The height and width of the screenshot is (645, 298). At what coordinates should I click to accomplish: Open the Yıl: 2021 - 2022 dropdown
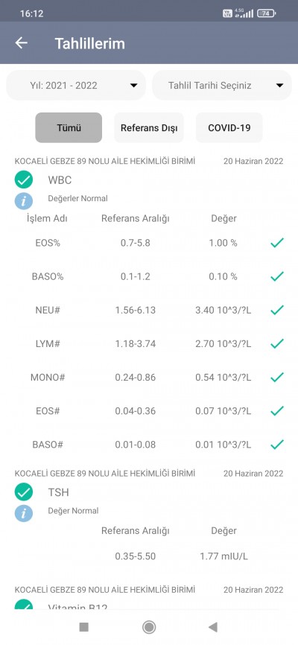[x=76, y=85]
